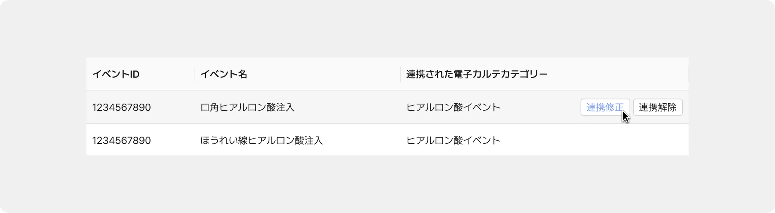Click the gray background below the table
Screen dimensions: 775x213
click(387, 183)
